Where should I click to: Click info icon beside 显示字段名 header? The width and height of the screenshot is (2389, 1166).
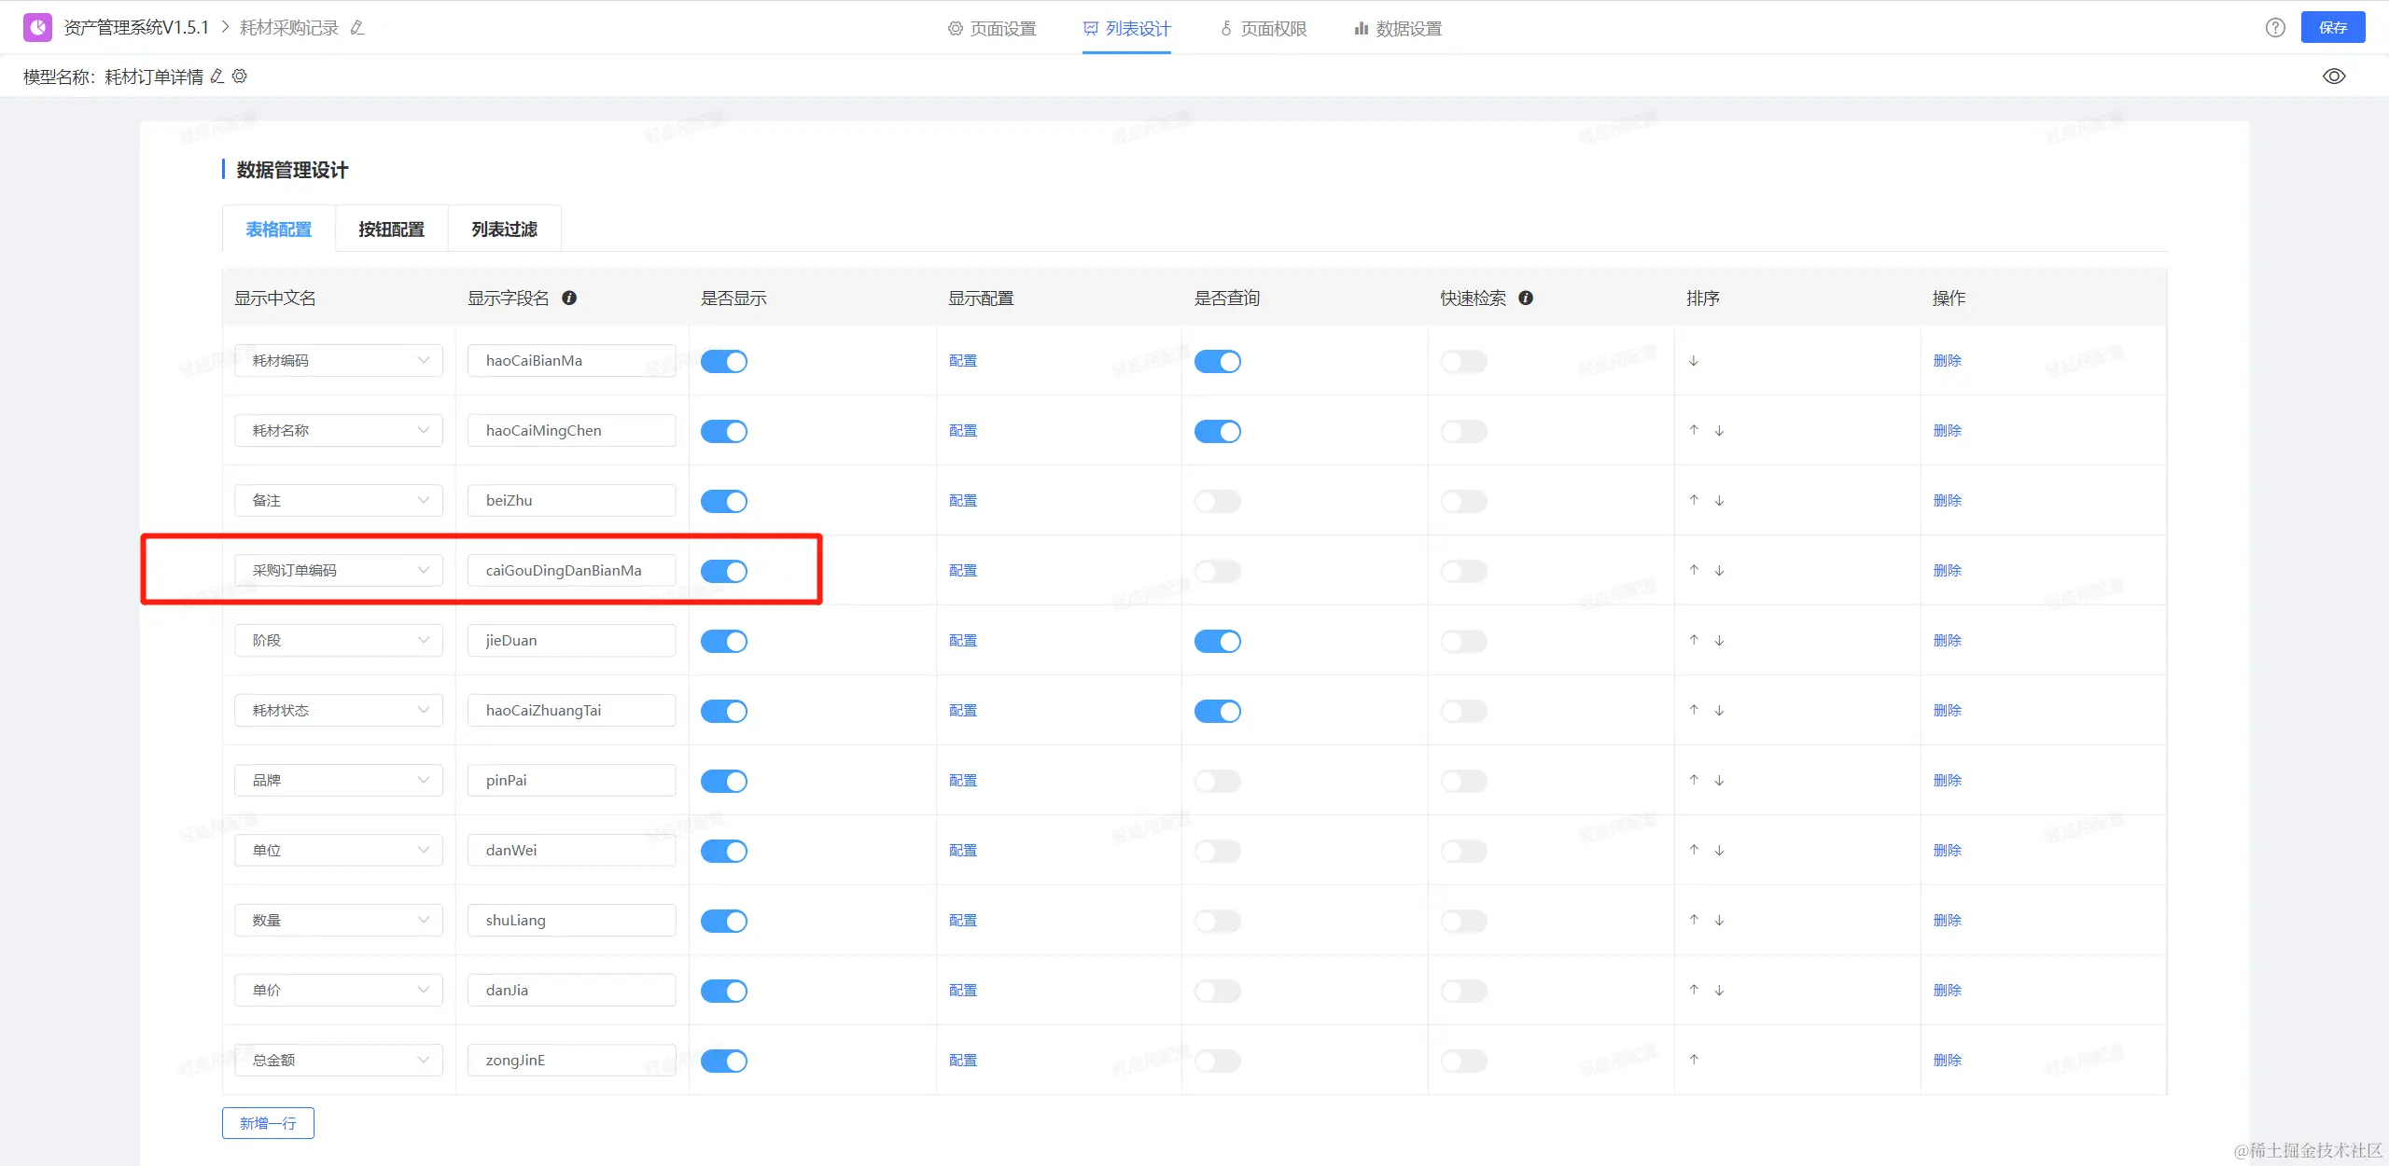coord(569,298)
